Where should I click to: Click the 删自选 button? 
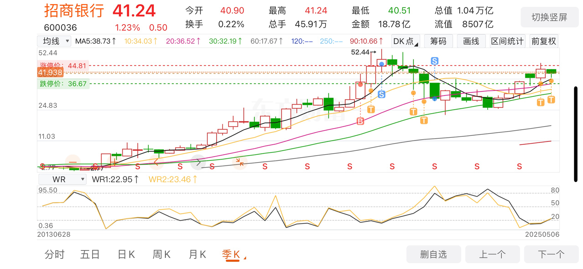433,254
